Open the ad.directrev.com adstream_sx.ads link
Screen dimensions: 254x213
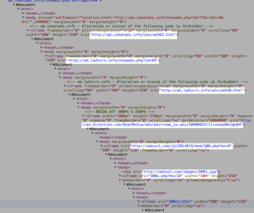point(162,124)
